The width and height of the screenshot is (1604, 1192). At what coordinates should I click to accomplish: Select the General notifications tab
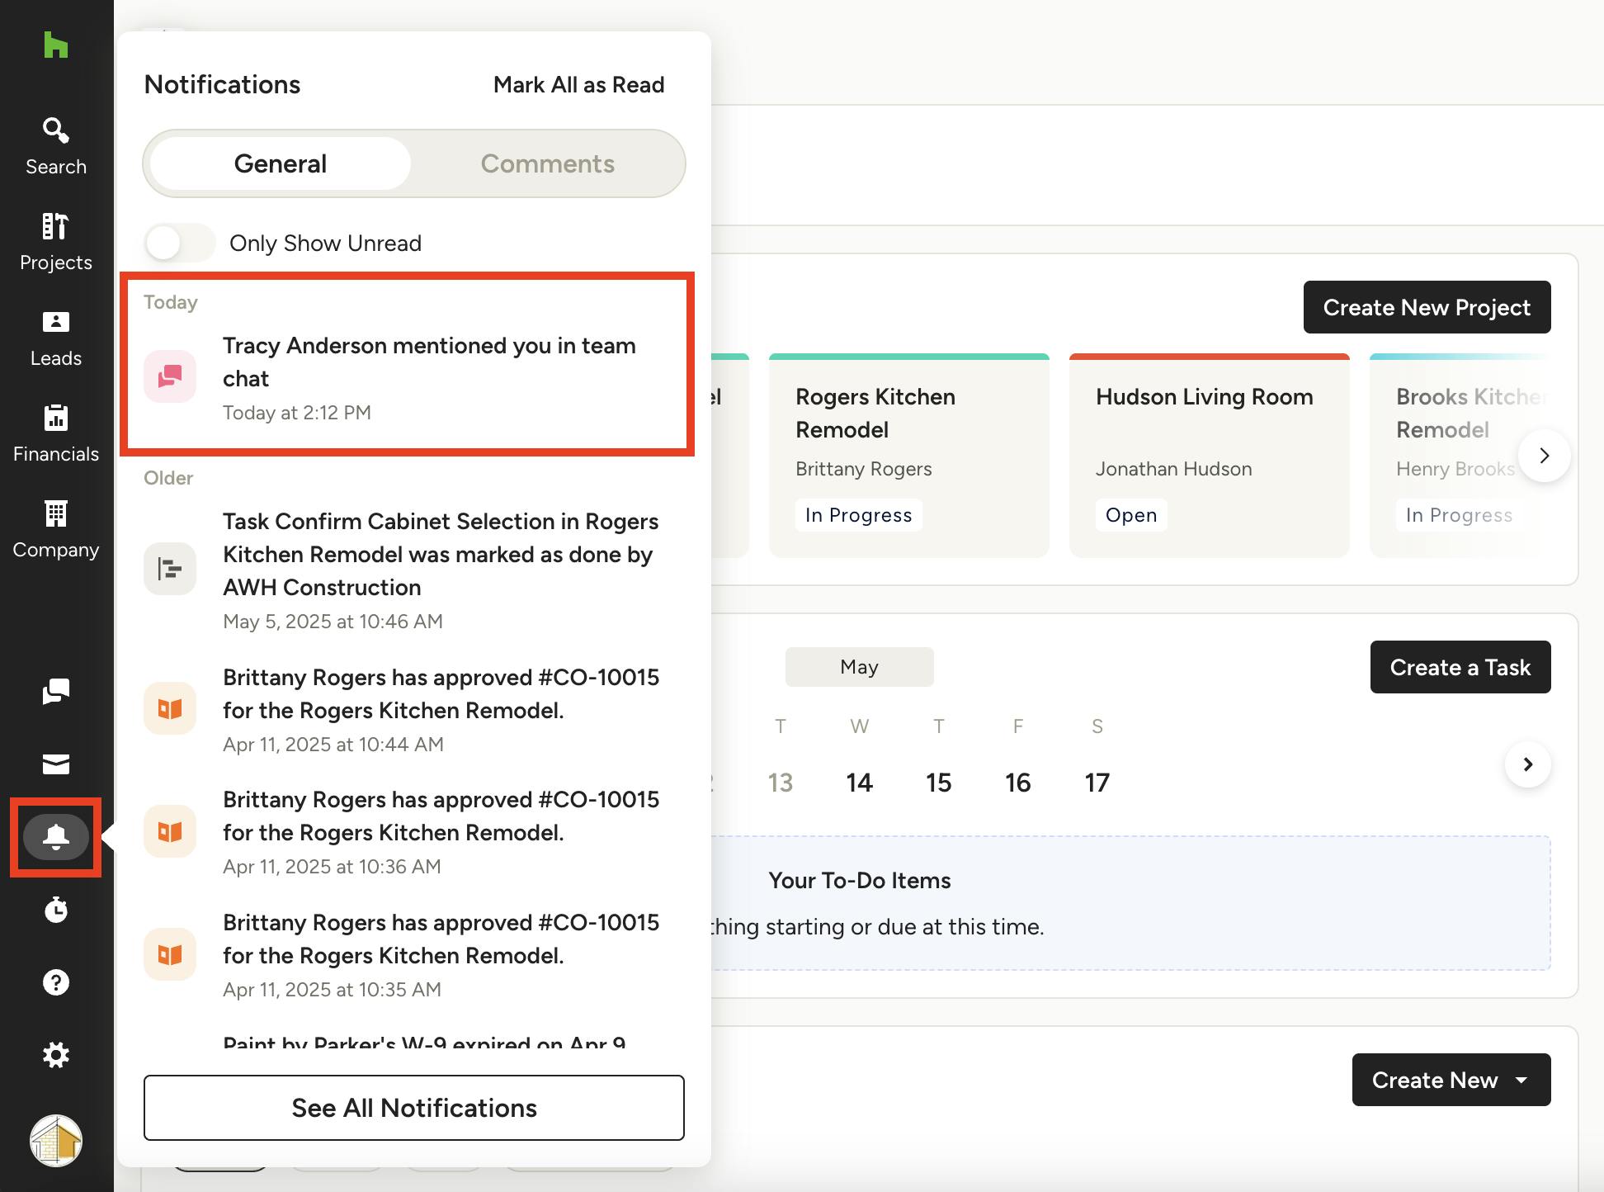click(281, 163)
